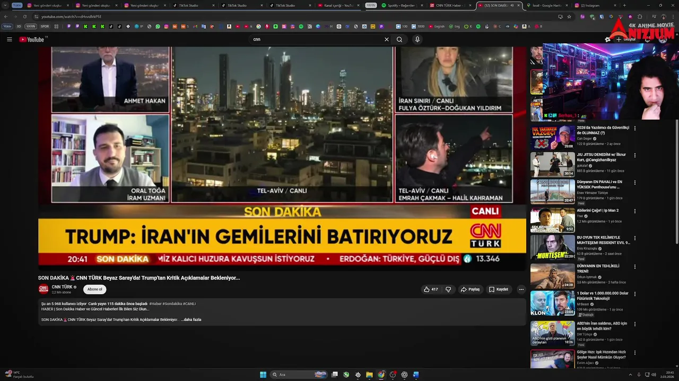
Task: Open 'DÜNYANIN EN TEHLİKELİ TRENİ!' video title
Action: click(598, 268)
